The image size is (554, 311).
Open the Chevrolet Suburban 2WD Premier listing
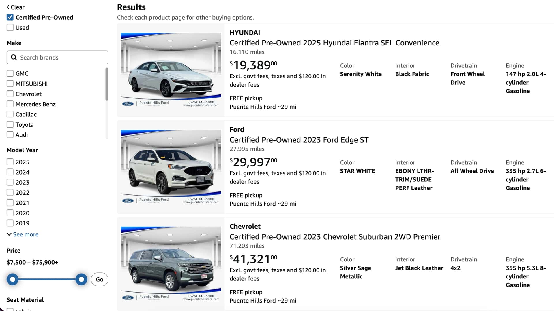(335, 237)
